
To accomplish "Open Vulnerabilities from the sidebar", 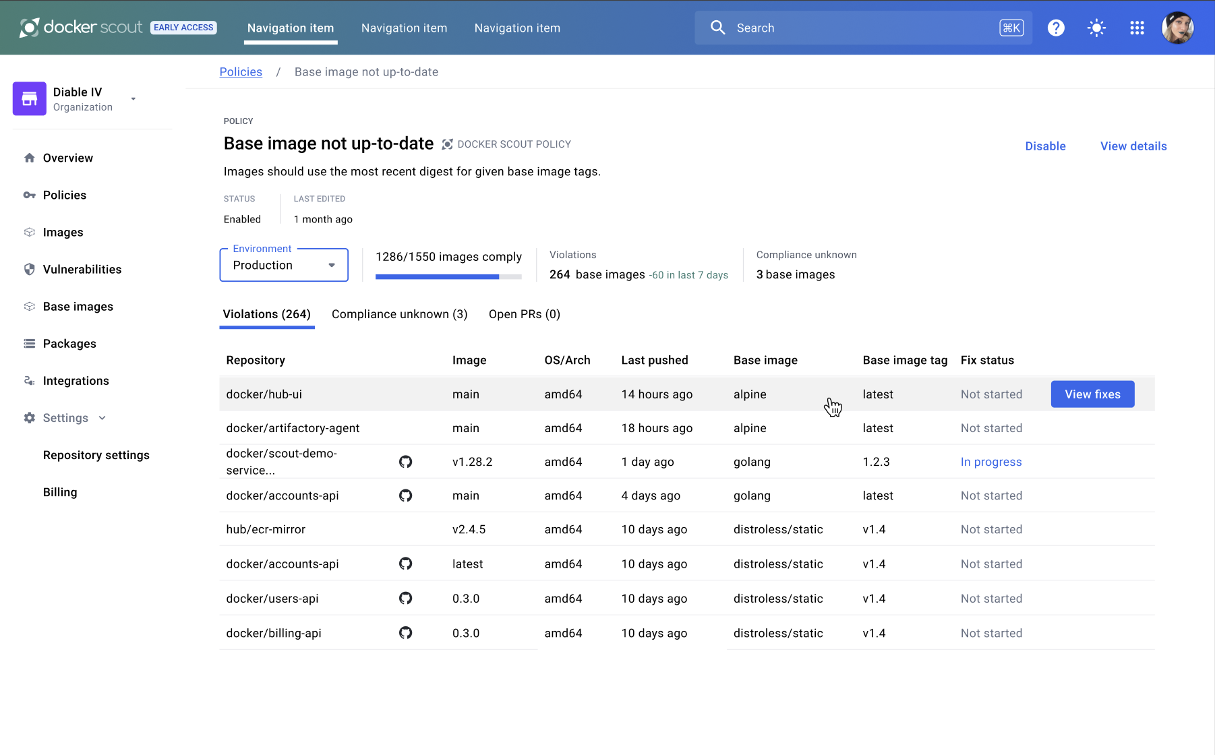I will click(82, 270).
